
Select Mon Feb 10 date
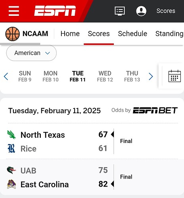coord(50,76)
